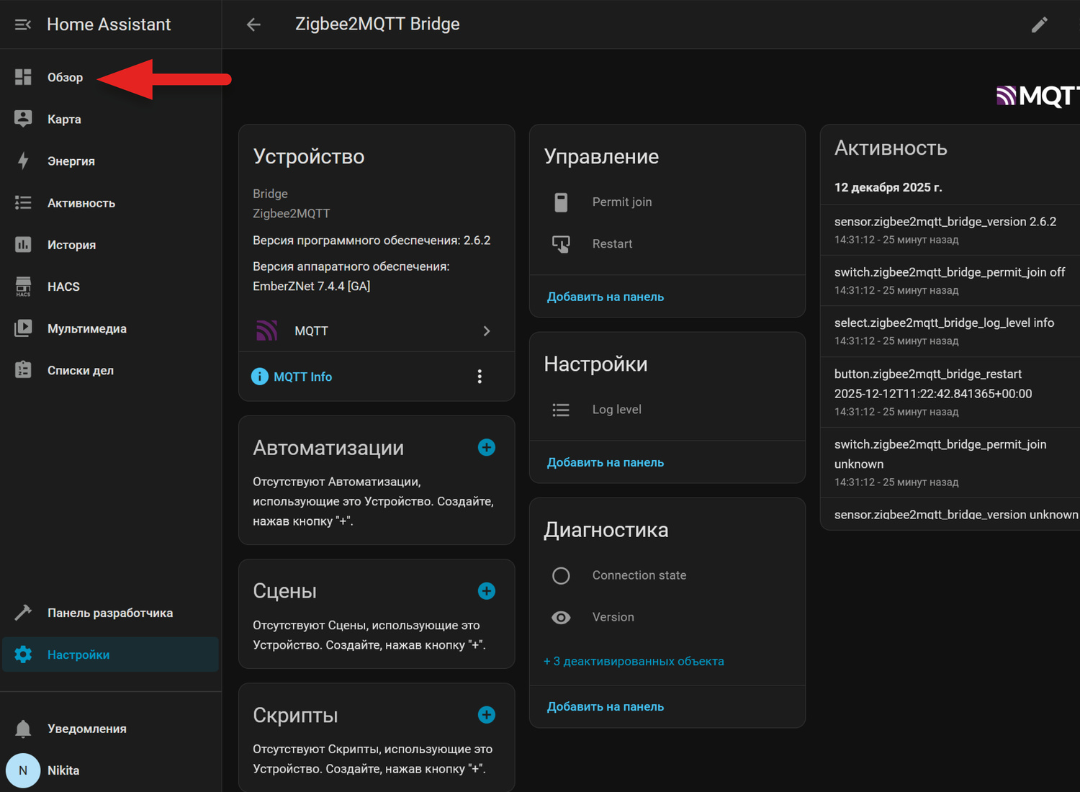Open the Обзор menu item
This screenshot has height=792, width=1080.
(111, 77)
